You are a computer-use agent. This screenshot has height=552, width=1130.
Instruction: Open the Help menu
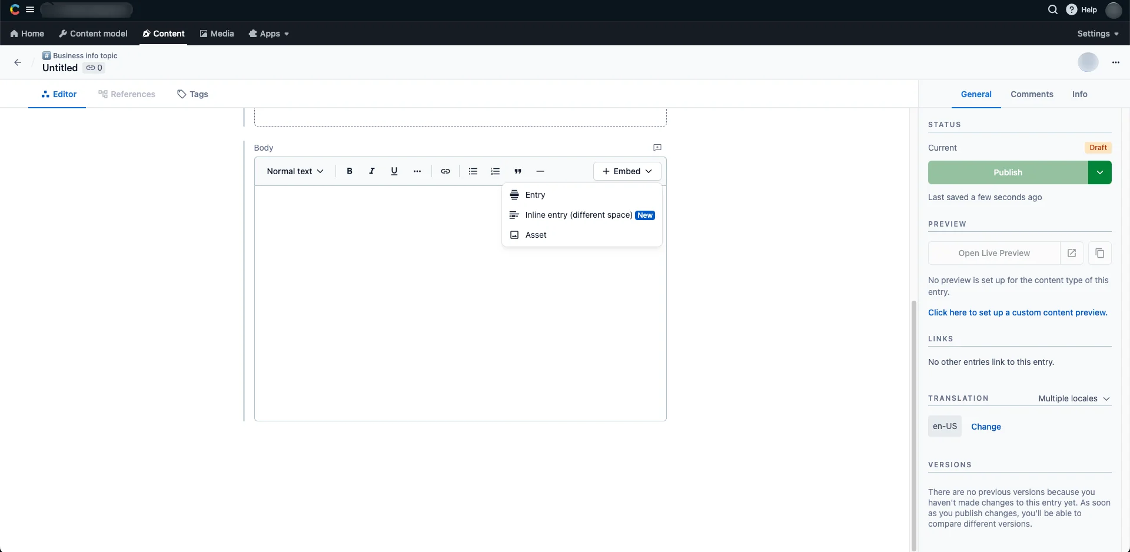tap(1082, 9)
